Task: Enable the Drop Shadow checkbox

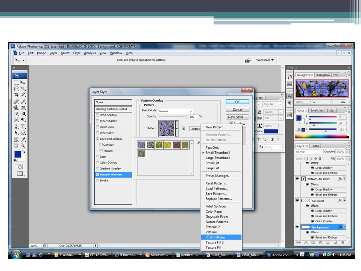Action: (x=98, y=115)
